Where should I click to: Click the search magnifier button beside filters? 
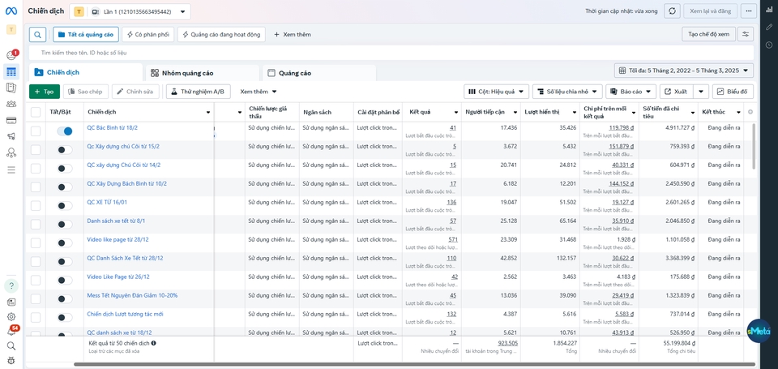click(38, 34)
